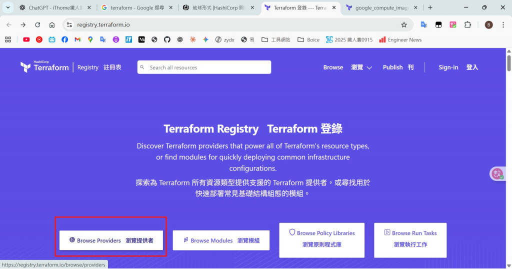Click the Registry link beside the logo
The image size is (512, 269).
click(x=99, y=67)
